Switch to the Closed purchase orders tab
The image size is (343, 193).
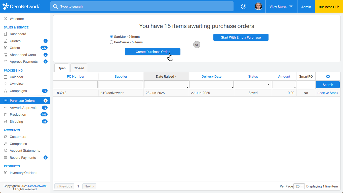tap(79, 68)
